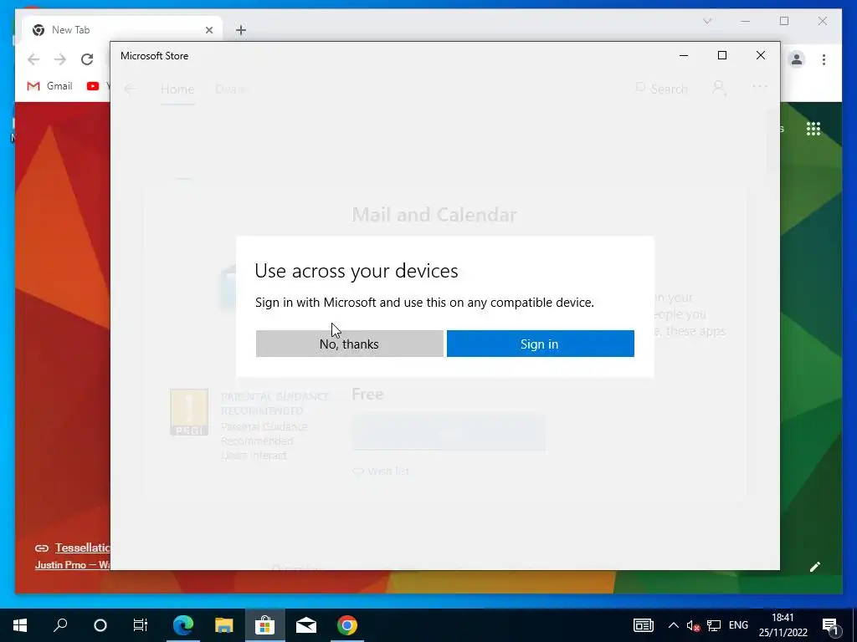Close the Microsoft Store window

760,55
